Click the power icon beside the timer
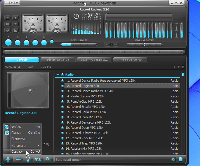 coord(76,16)
